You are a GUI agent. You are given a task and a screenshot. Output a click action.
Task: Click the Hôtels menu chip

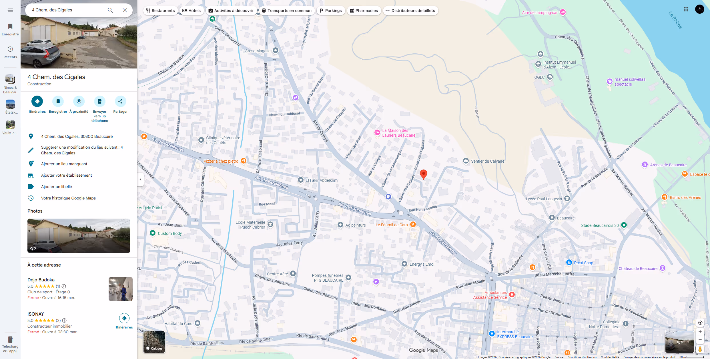tap(192, 10)
